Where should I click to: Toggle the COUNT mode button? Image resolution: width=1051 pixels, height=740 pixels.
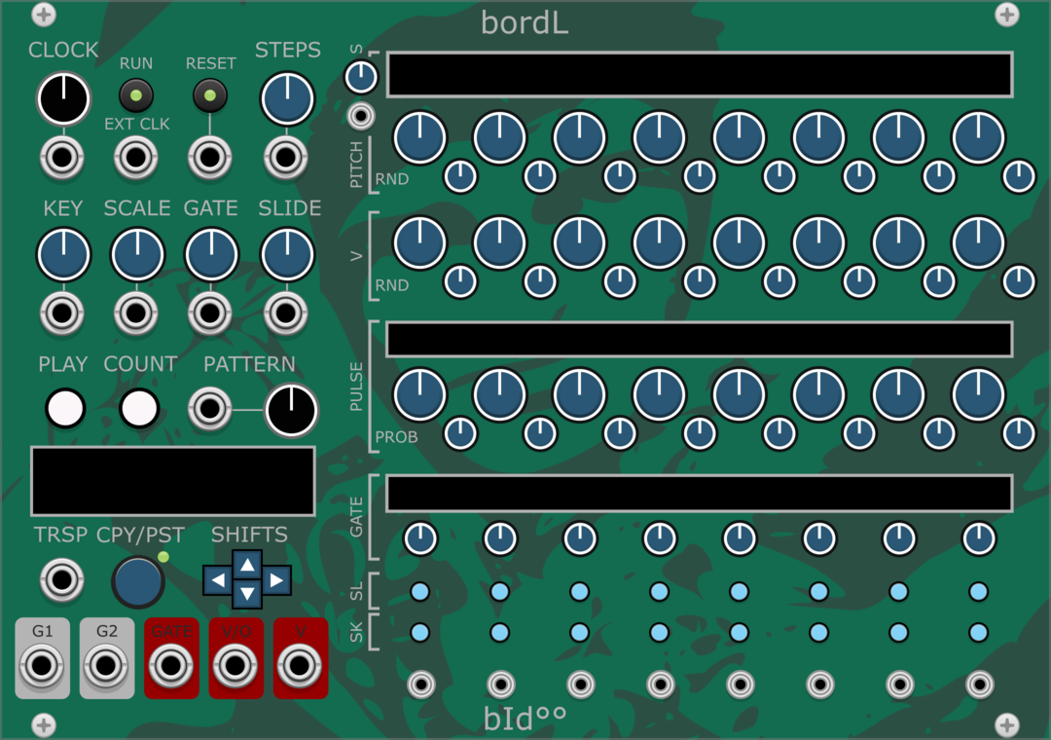click(x=139, y=408)
